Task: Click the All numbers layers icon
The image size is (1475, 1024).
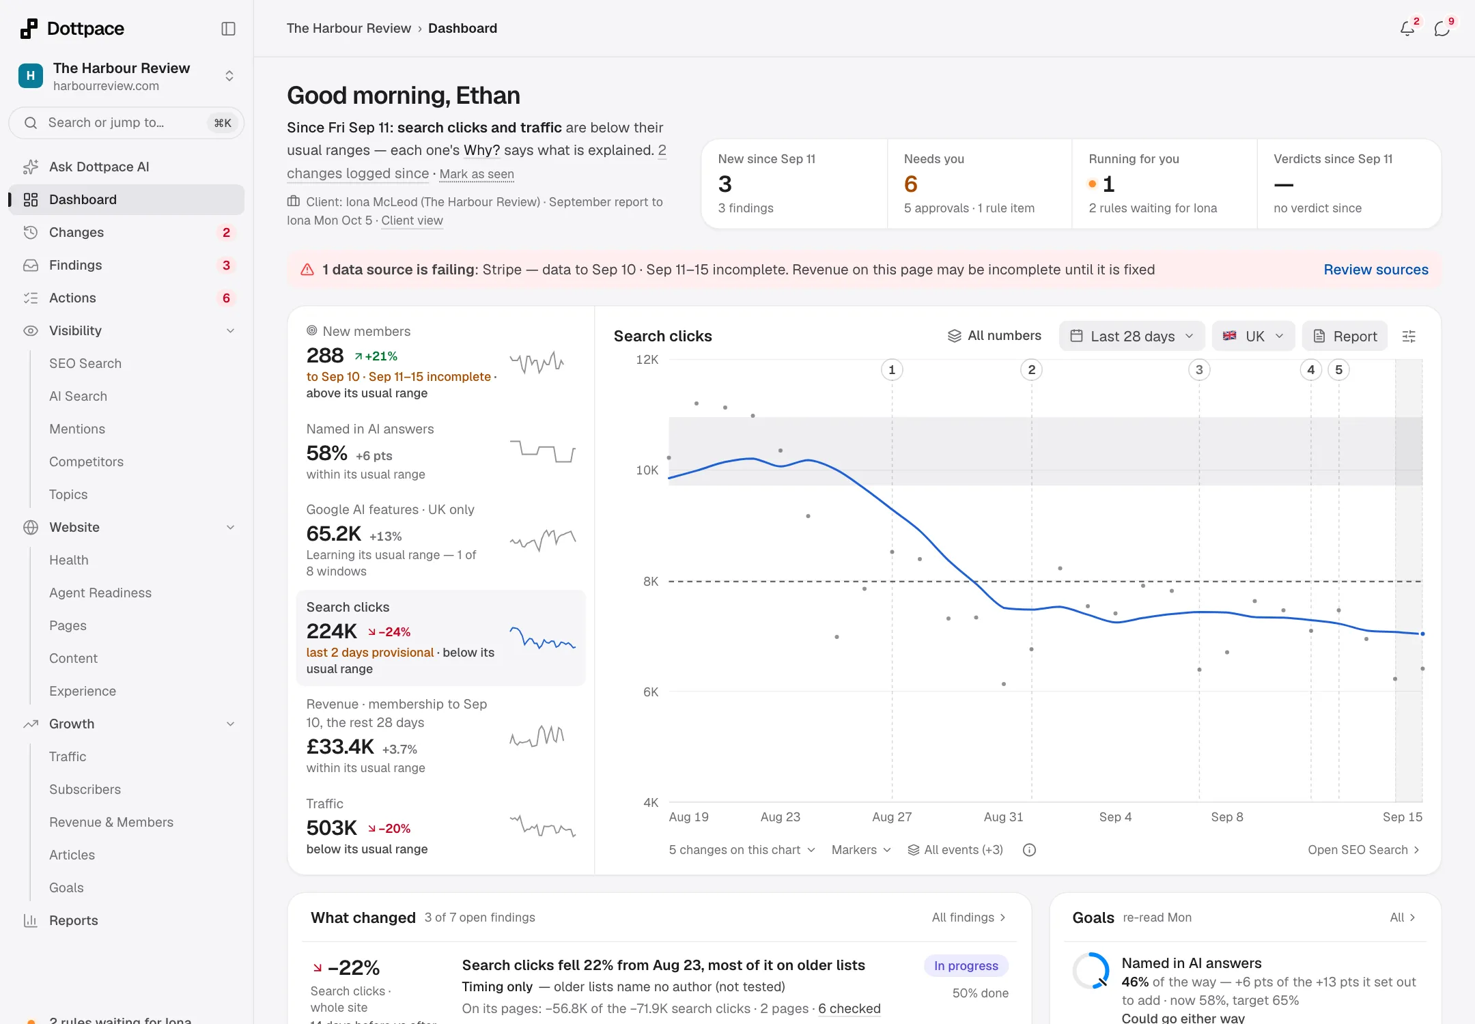Action: click(954, 336)
